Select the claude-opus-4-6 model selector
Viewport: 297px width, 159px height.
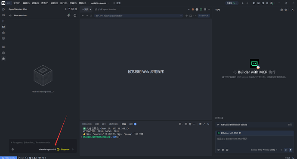pyautogui.click(x=47, y=150)
